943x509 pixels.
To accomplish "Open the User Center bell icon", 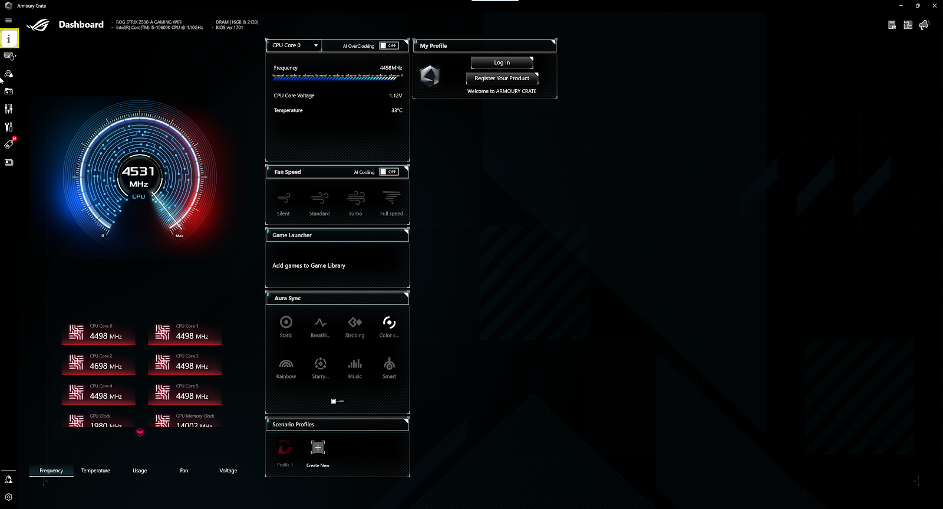I will click(x=8, y=480).
